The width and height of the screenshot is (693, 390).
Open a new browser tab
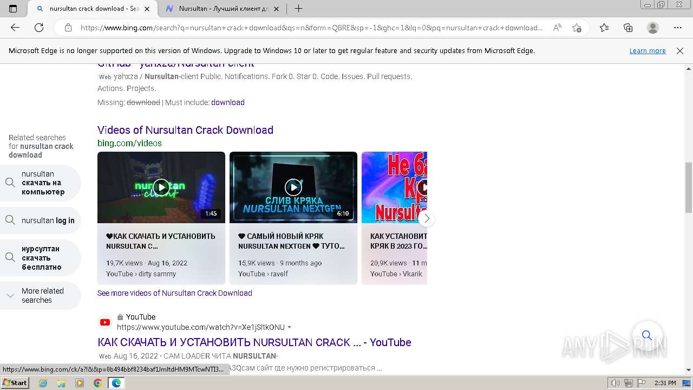click(x=298, y=9)
